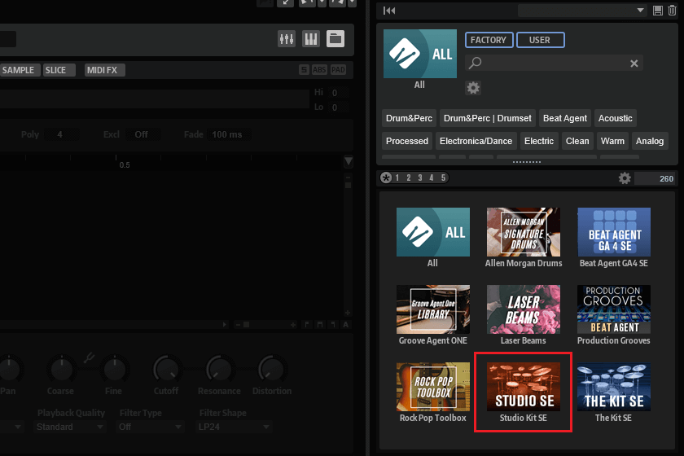Viewport: 684px width, 456px height.
Task: Toggle the Acoustic tag filter
Action: [616, 118]
